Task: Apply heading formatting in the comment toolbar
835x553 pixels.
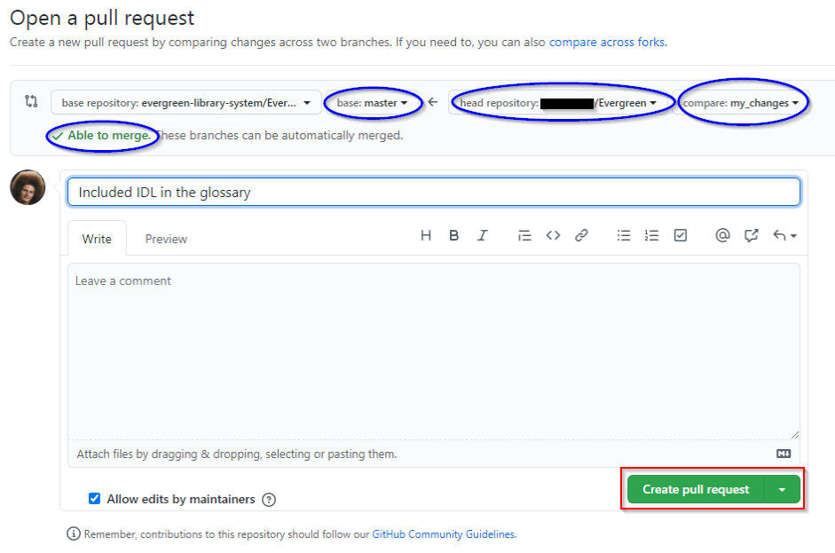Action: click(426, 235)
